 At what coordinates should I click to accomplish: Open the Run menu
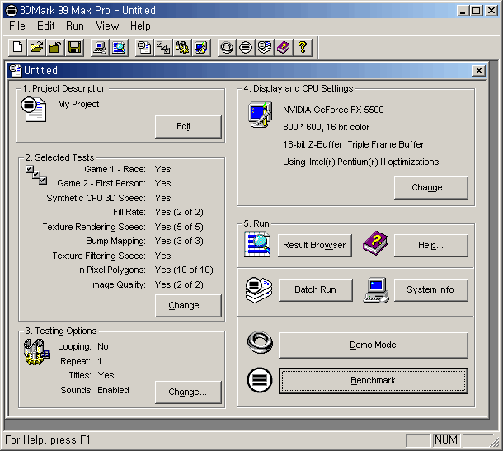point(75,26)
